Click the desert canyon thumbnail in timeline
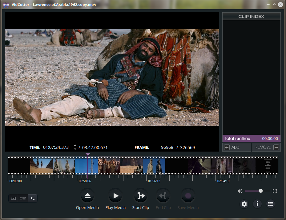The width and height of the screenshot is (286, 220). coord(131,165)
